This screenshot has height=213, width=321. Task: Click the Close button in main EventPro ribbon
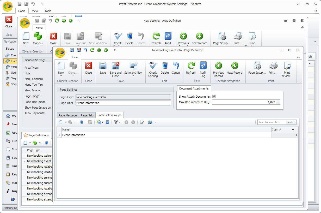click(9, 22)
